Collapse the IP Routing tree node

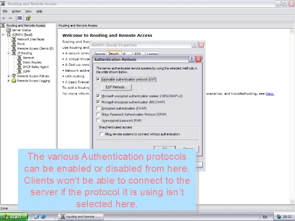coord(9,53)
